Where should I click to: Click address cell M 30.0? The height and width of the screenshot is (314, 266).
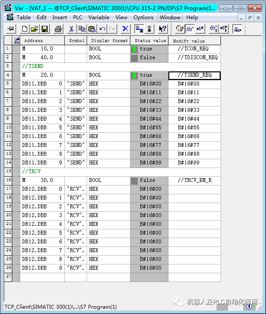(42, 180)
